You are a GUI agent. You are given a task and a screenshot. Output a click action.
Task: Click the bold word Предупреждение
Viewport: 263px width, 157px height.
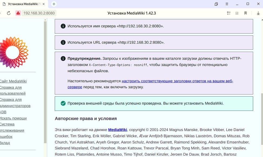click(84, 59)
